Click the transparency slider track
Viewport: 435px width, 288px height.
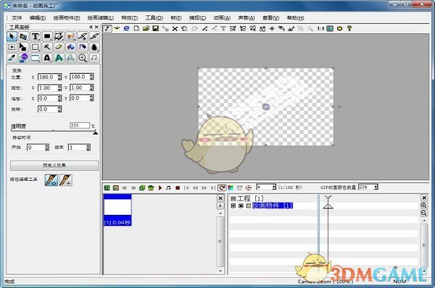click(53, 131)
